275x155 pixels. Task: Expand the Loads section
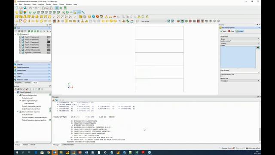[32, 77]
